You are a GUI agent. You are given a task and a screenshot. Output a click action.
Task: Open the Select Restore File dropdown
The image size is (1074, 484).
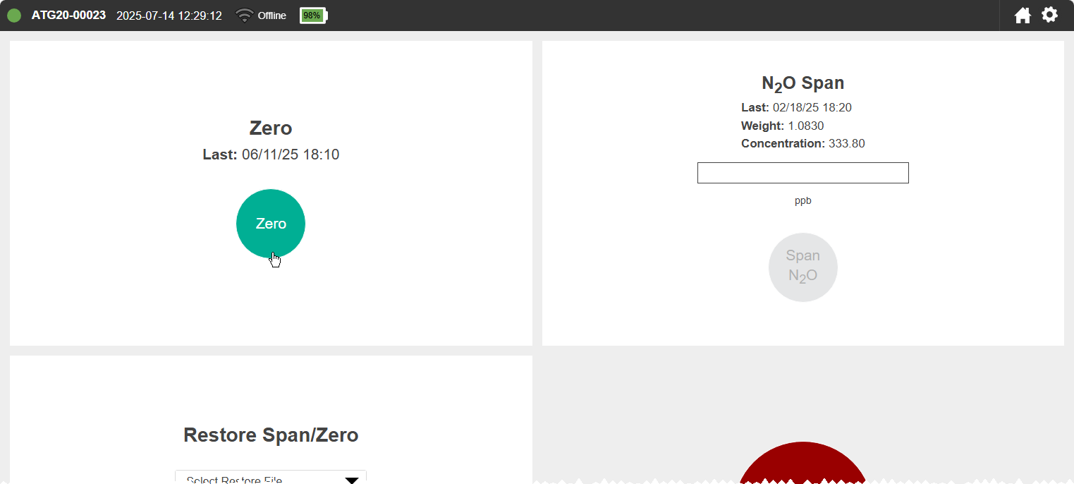[271, 478]
